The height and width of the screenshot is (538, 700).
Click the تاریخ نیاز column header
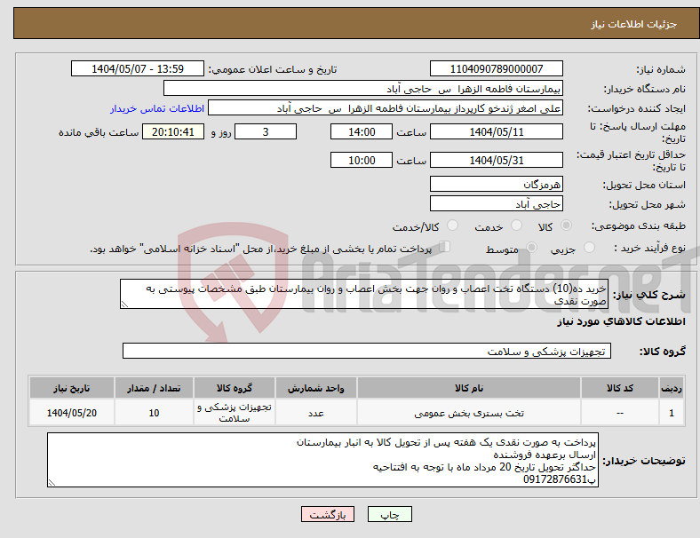[72, 388]
